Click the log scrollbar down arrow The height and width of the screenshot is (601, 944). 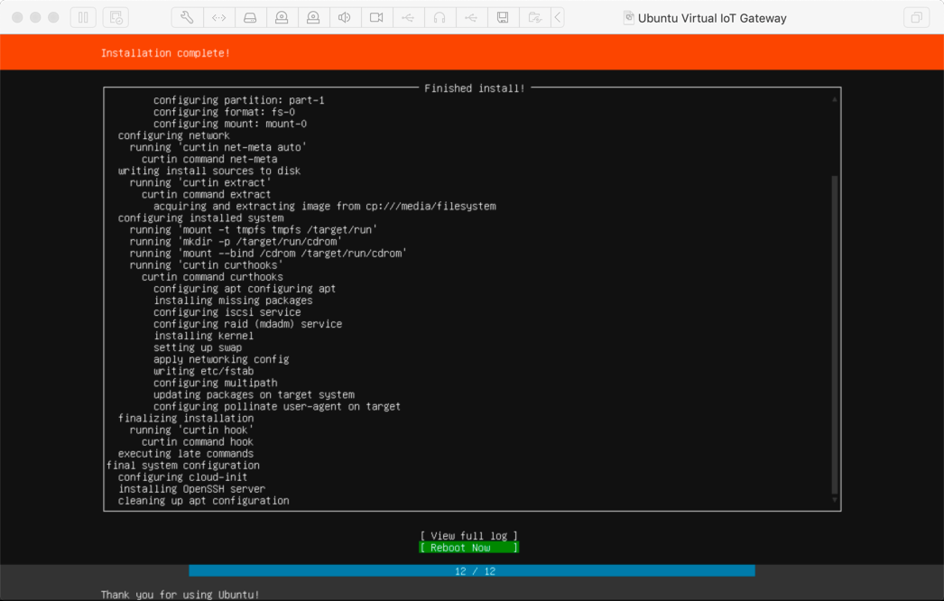(835, 500)
